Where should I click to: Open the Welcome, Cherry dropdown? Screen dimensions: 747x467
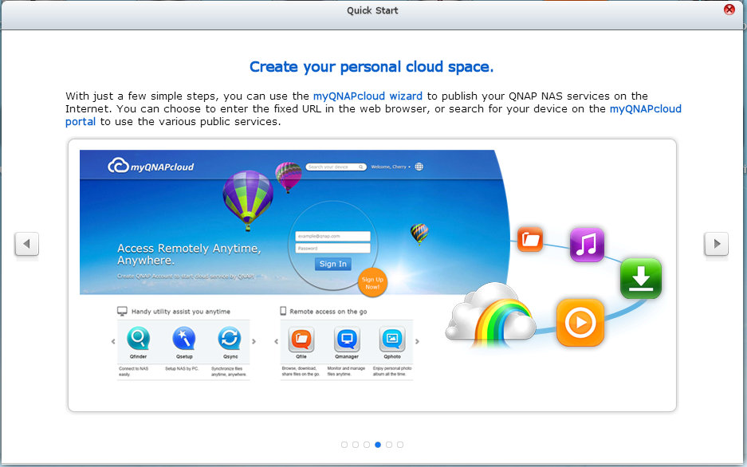click(x=391, y=167)
